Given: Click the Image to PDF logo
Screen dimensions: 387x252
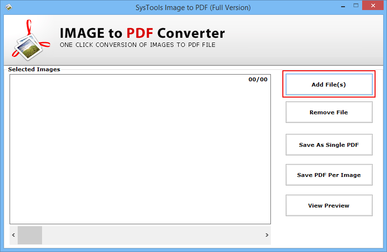Looking at the screenshot, I should 30,40.
